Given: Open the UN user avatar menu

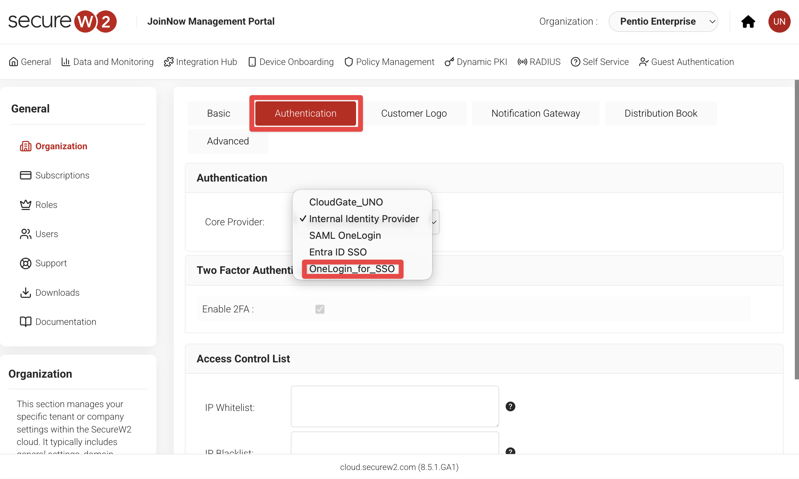Looking at the screenshot, I should 779,22.
